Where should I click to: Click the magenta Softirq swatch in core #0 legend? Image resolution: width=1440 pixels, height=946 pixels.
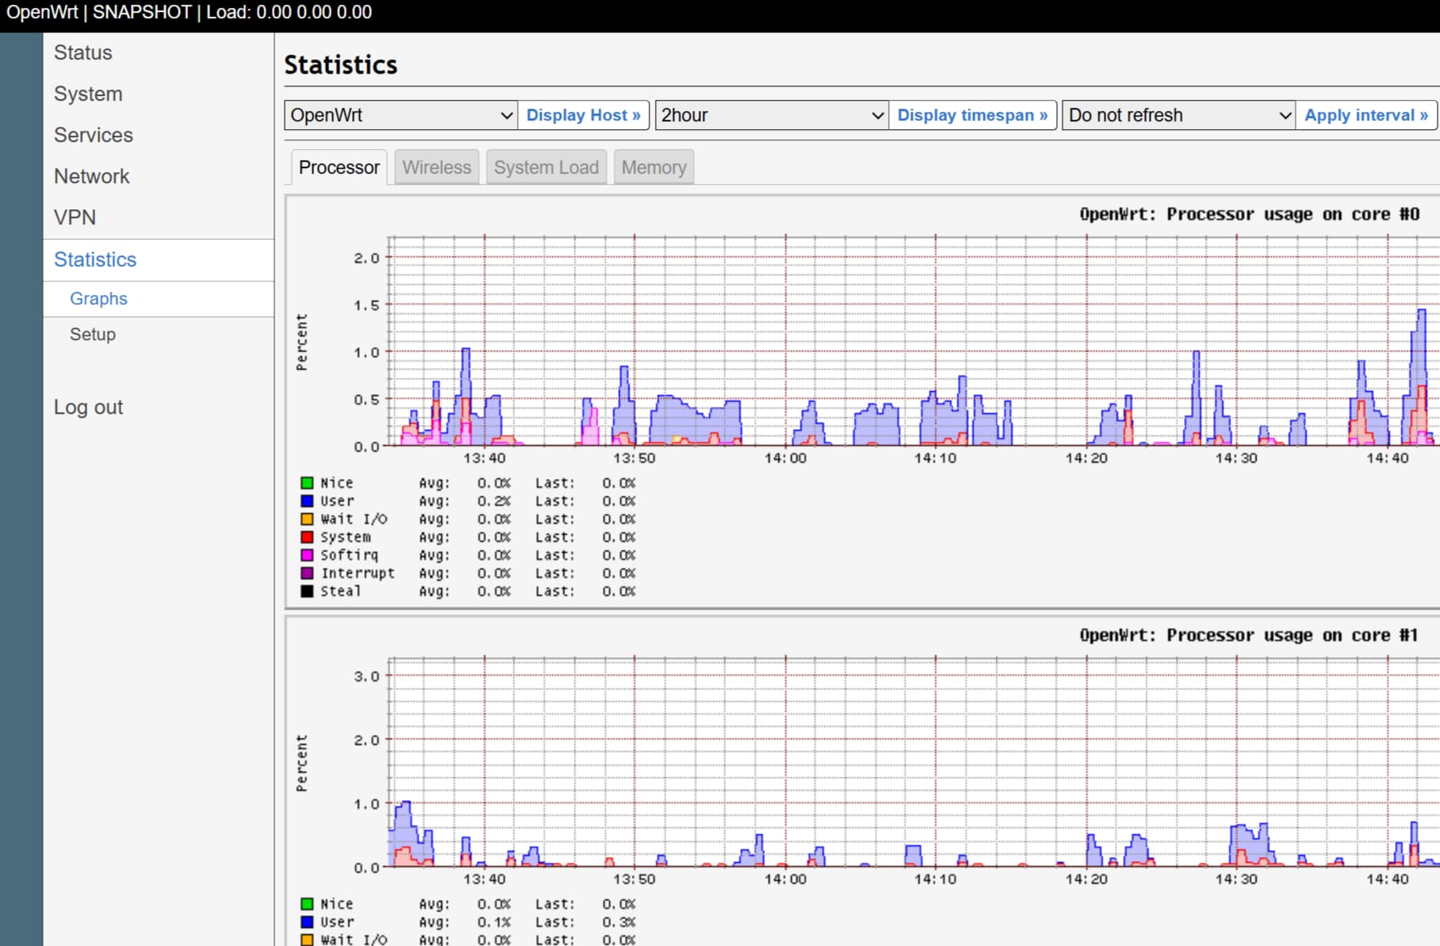307,556
